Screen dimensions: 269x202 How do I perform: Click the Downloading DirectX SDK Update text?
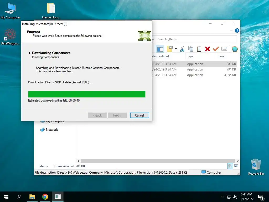click(x=60, y=82)
